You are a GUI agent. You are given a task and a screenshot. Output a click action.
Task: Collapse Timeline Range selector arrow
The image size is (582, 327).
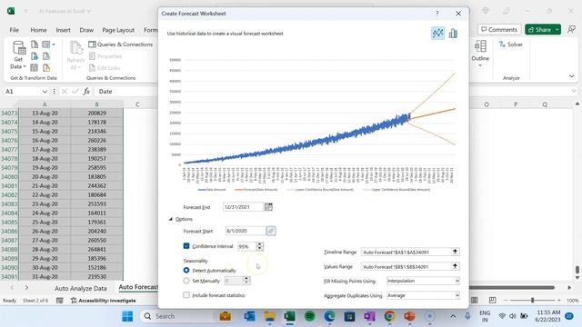[455, 252]
